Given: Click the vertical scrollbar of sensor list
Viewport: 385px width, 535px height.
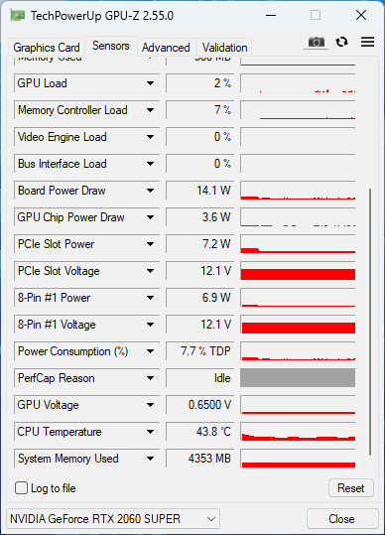Looking at the screenshot, I should 370,322.
